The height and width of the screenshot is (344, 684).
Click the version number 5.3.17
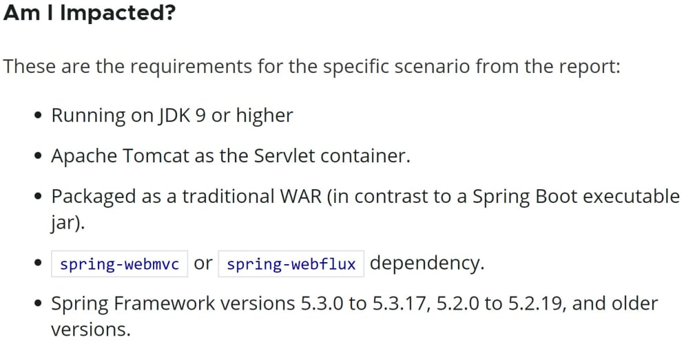click(399, 303)
